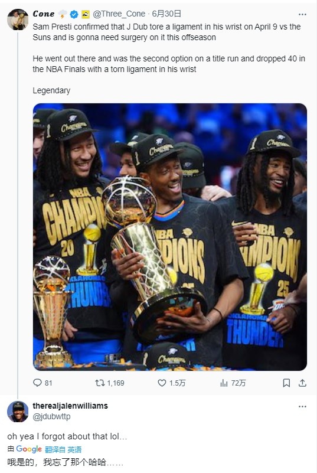The width and height of the screenshot is (317, 473).
Task: Open therealjalenwilliams profile avatar
Action: coord(18,412)
